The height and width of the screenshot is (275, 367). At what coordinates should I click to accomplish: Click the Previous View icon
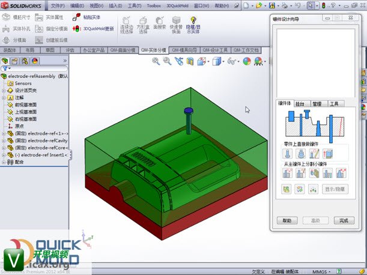tap(179, 61)
